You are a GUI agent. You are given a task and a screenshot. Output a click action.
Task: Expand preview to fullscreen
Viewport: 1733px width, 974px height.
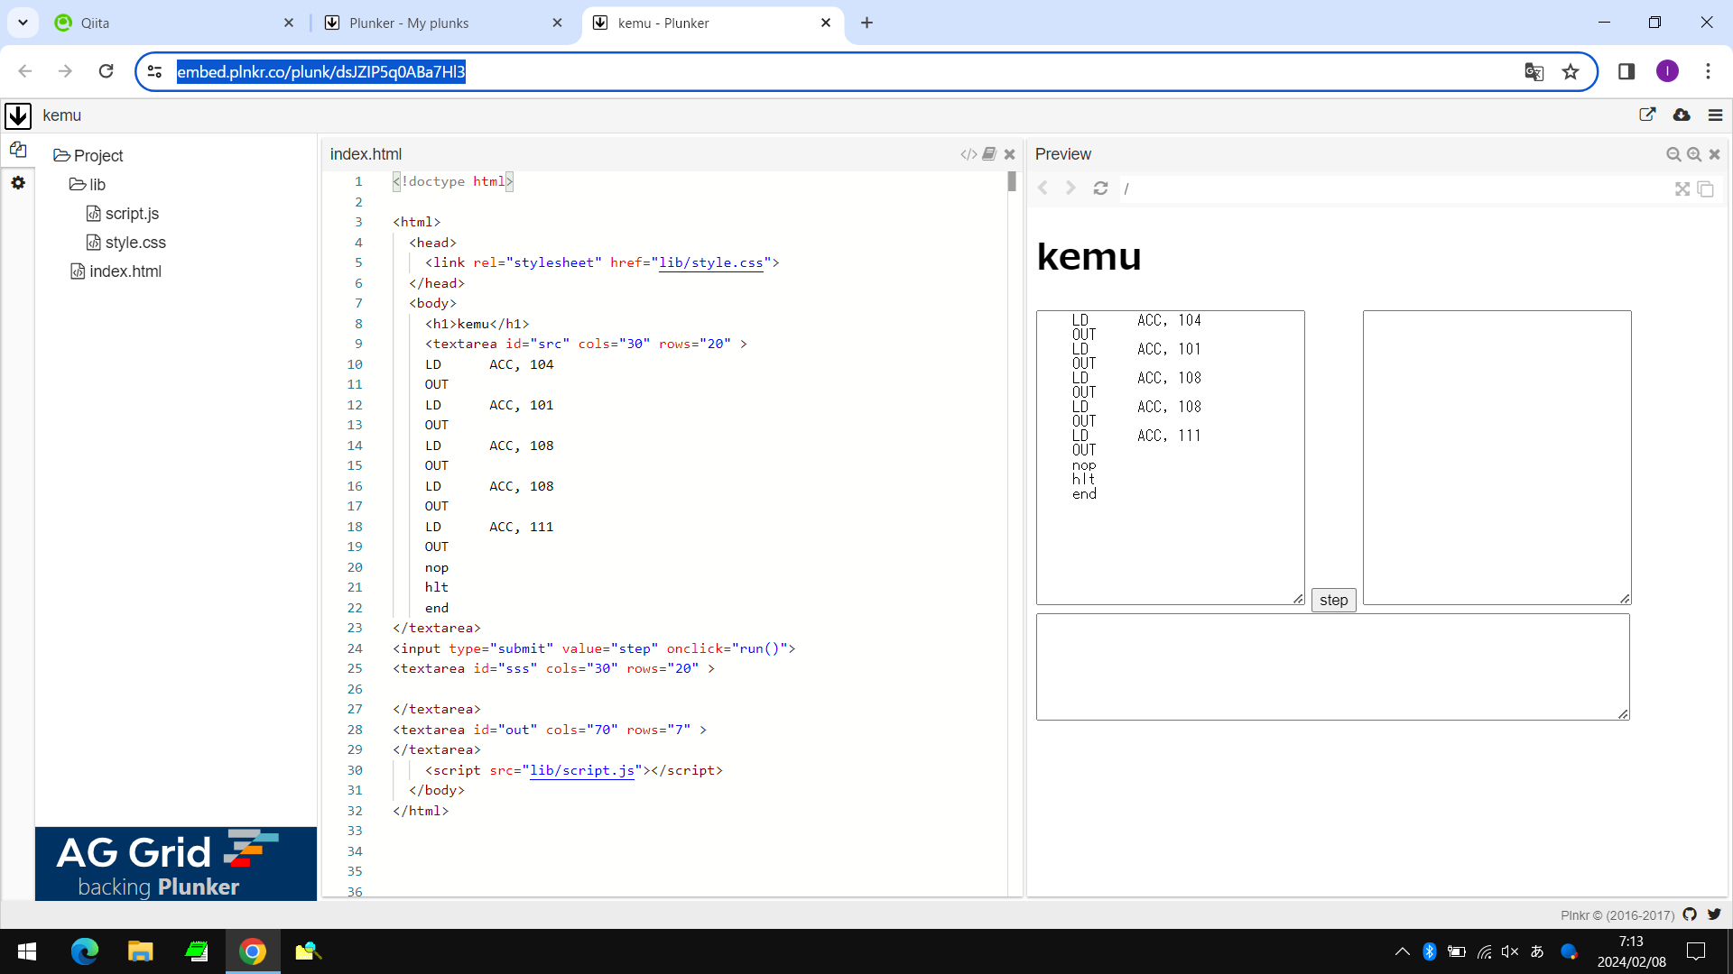(x=1682, y=188)
